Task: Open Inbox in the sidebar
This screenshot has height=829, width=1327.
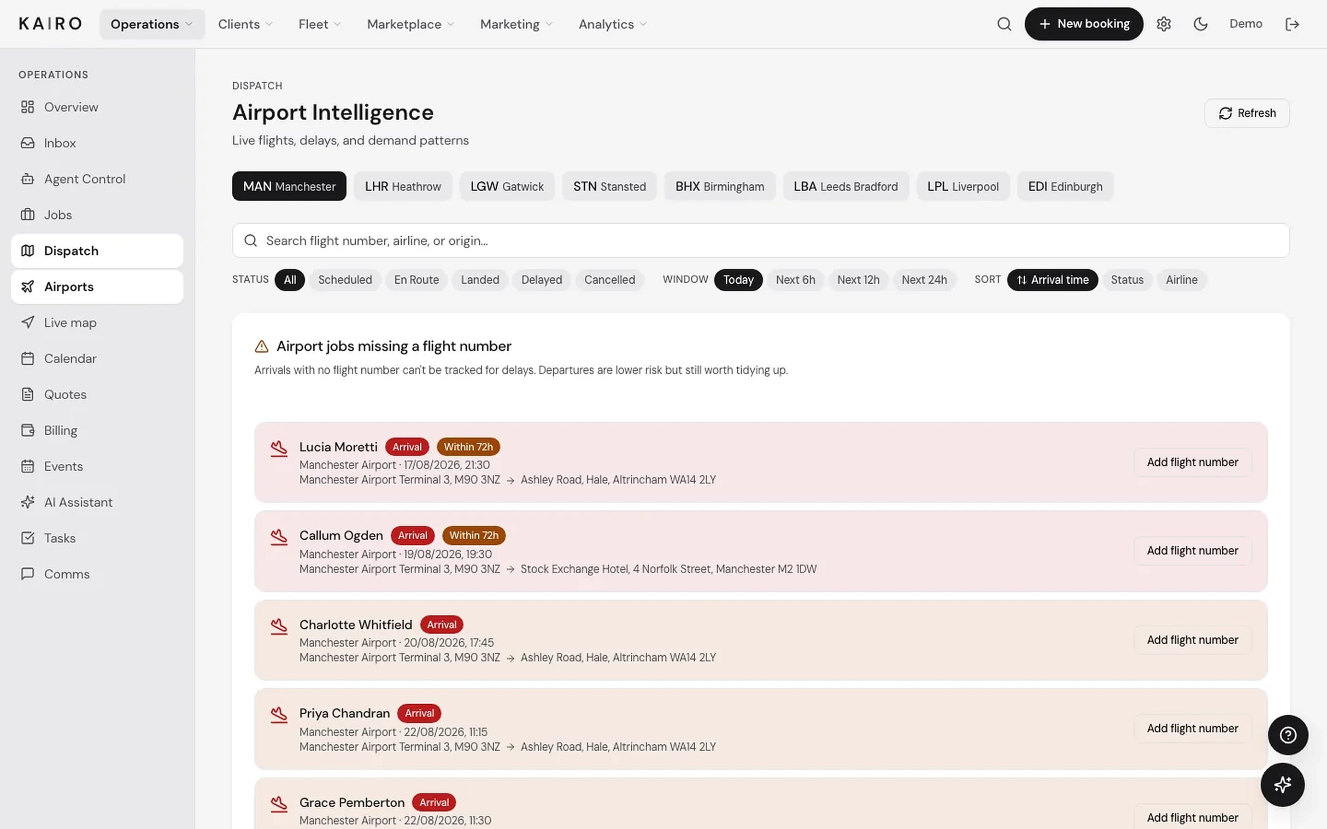Action: 97,143
